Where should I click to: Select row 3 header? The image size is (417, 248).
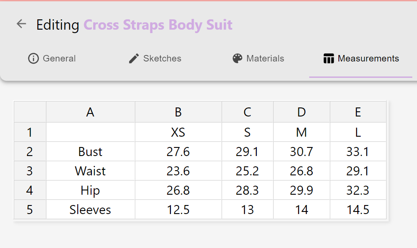pyautogui.click(x=30, y=171)
